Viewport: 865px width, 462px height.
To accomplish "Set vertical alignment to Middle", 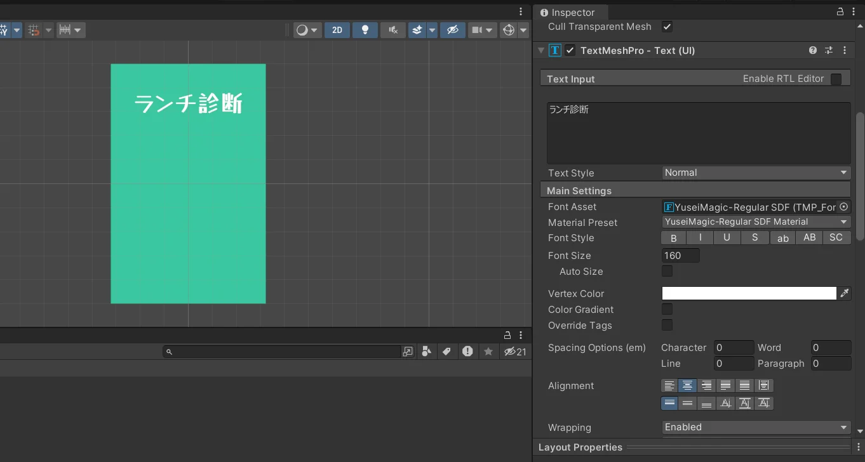I will [x=688, y=403].
